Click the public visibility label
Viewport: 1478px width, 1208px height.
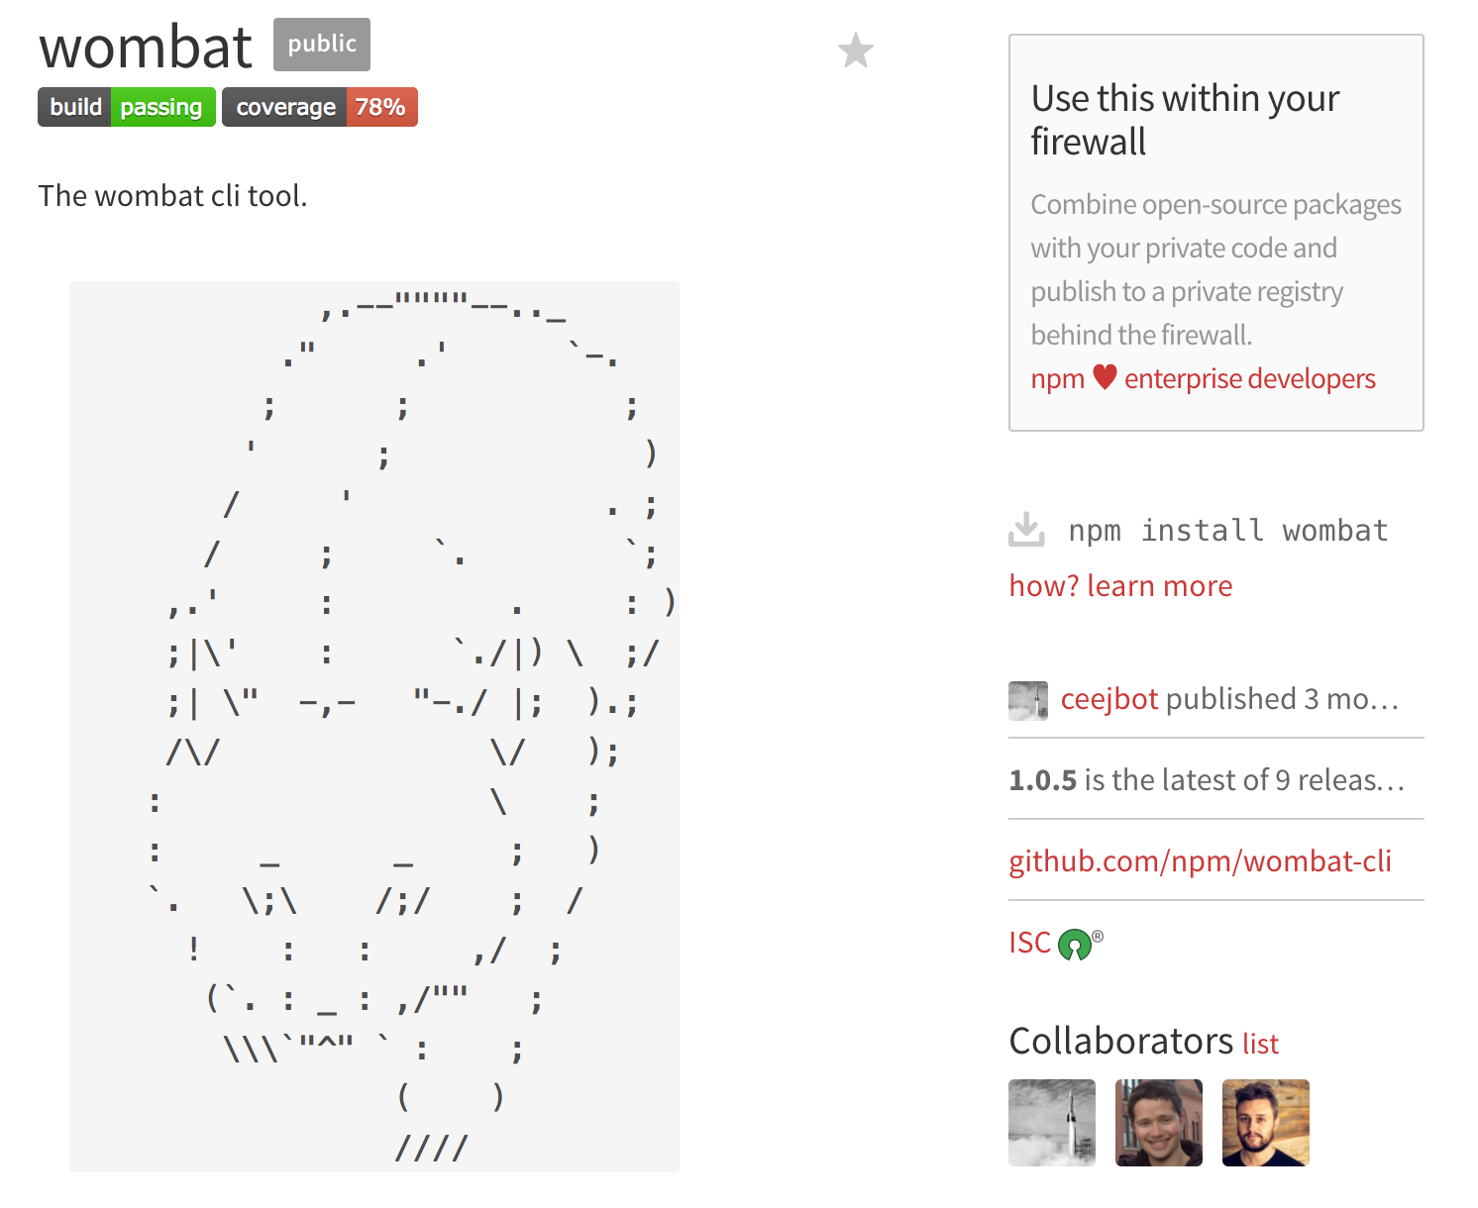coord(321,44)
